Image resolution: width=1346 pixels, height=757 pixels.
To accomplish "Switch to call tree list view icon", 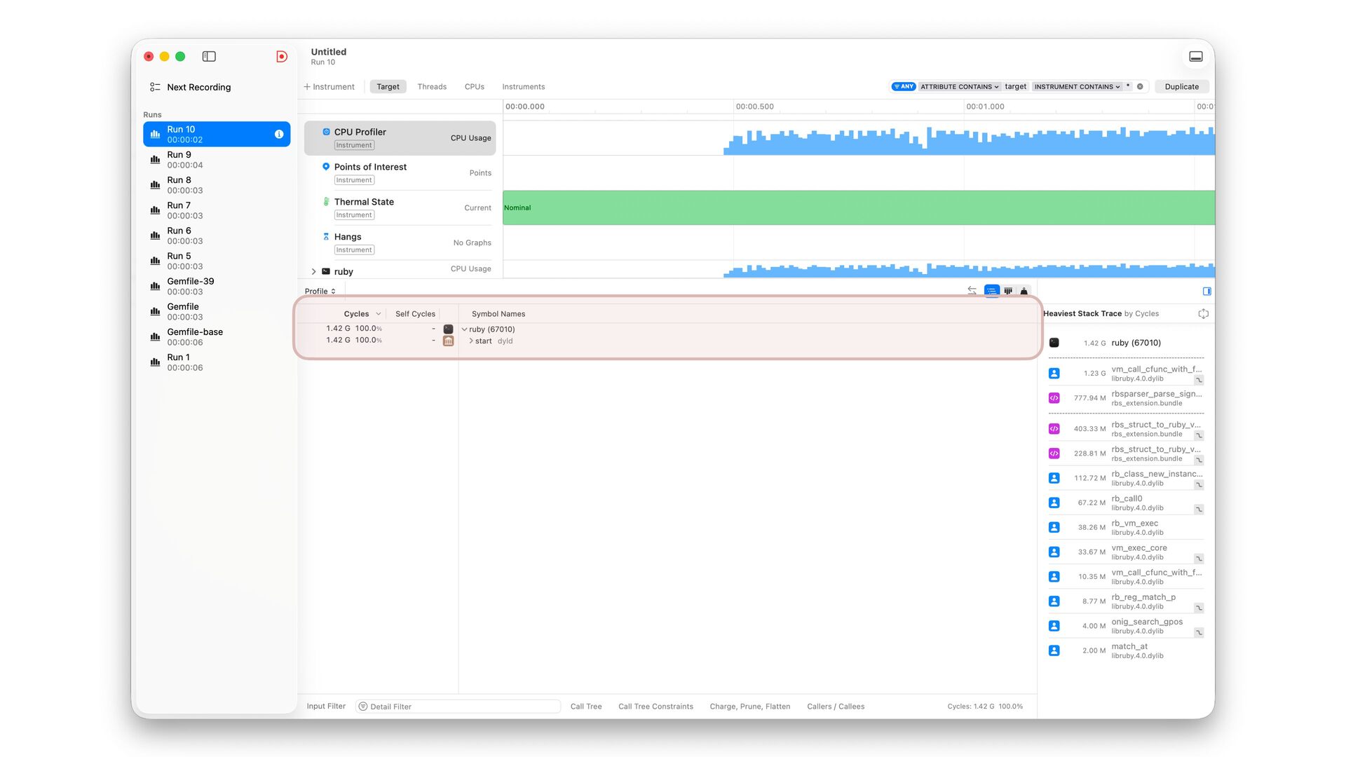I will pyautogui.click(x=991, y=291).
